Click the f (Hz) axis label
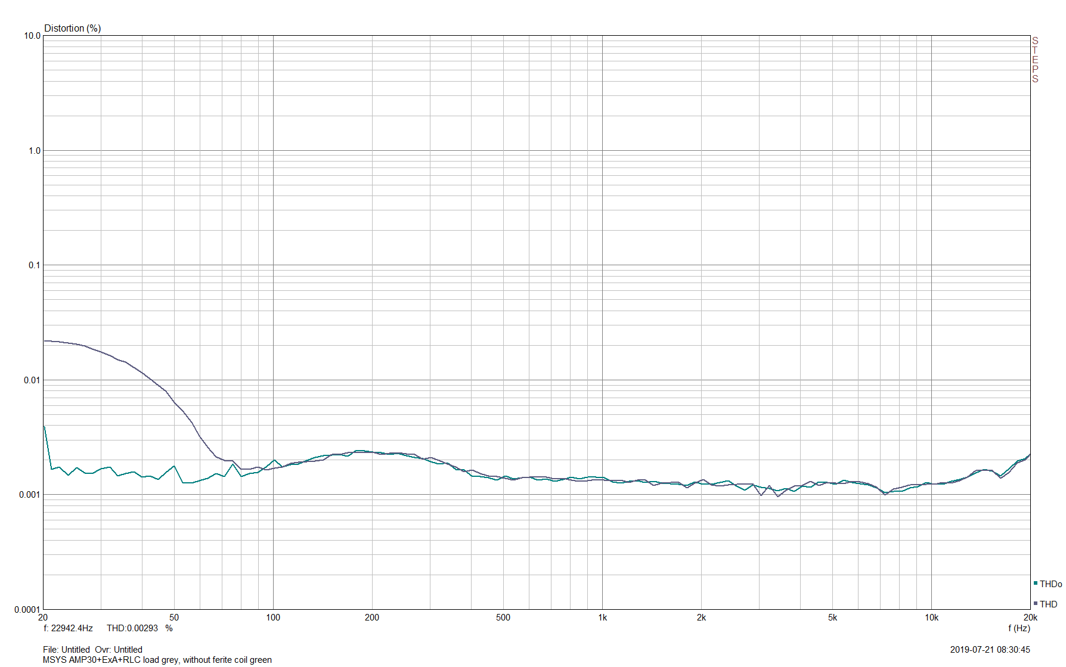 coord(1019,628)
